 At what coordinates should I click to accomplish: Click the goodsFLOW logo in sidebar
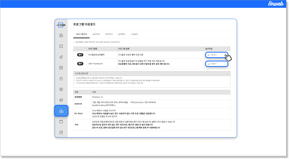click(x=61, y=25)
